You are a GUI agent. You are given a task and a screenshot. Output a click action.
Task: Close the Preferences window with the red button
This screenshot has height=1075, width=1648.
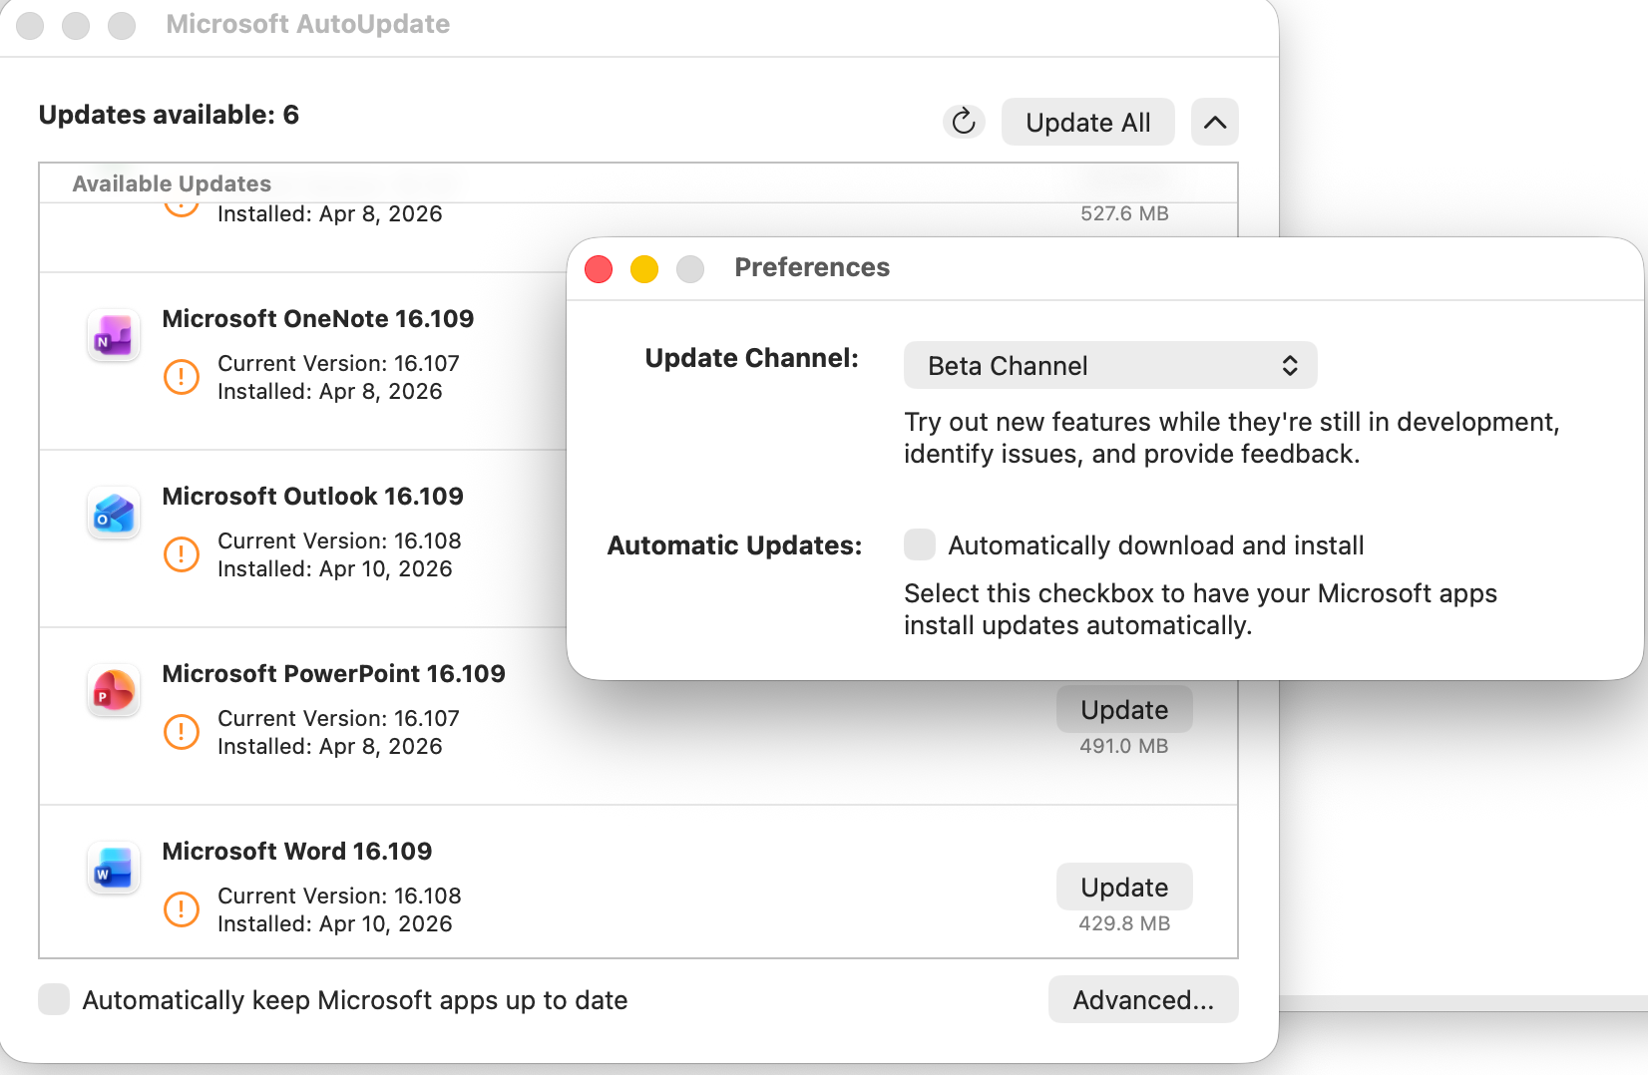pyautogui.click(x=599, y=268)
